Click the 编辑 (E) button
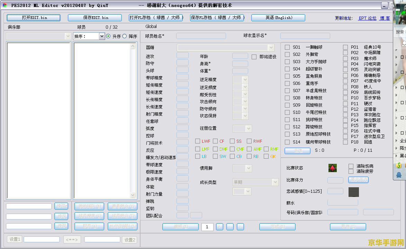This screenshot has width=406, height=249. (x=180, y=227)
